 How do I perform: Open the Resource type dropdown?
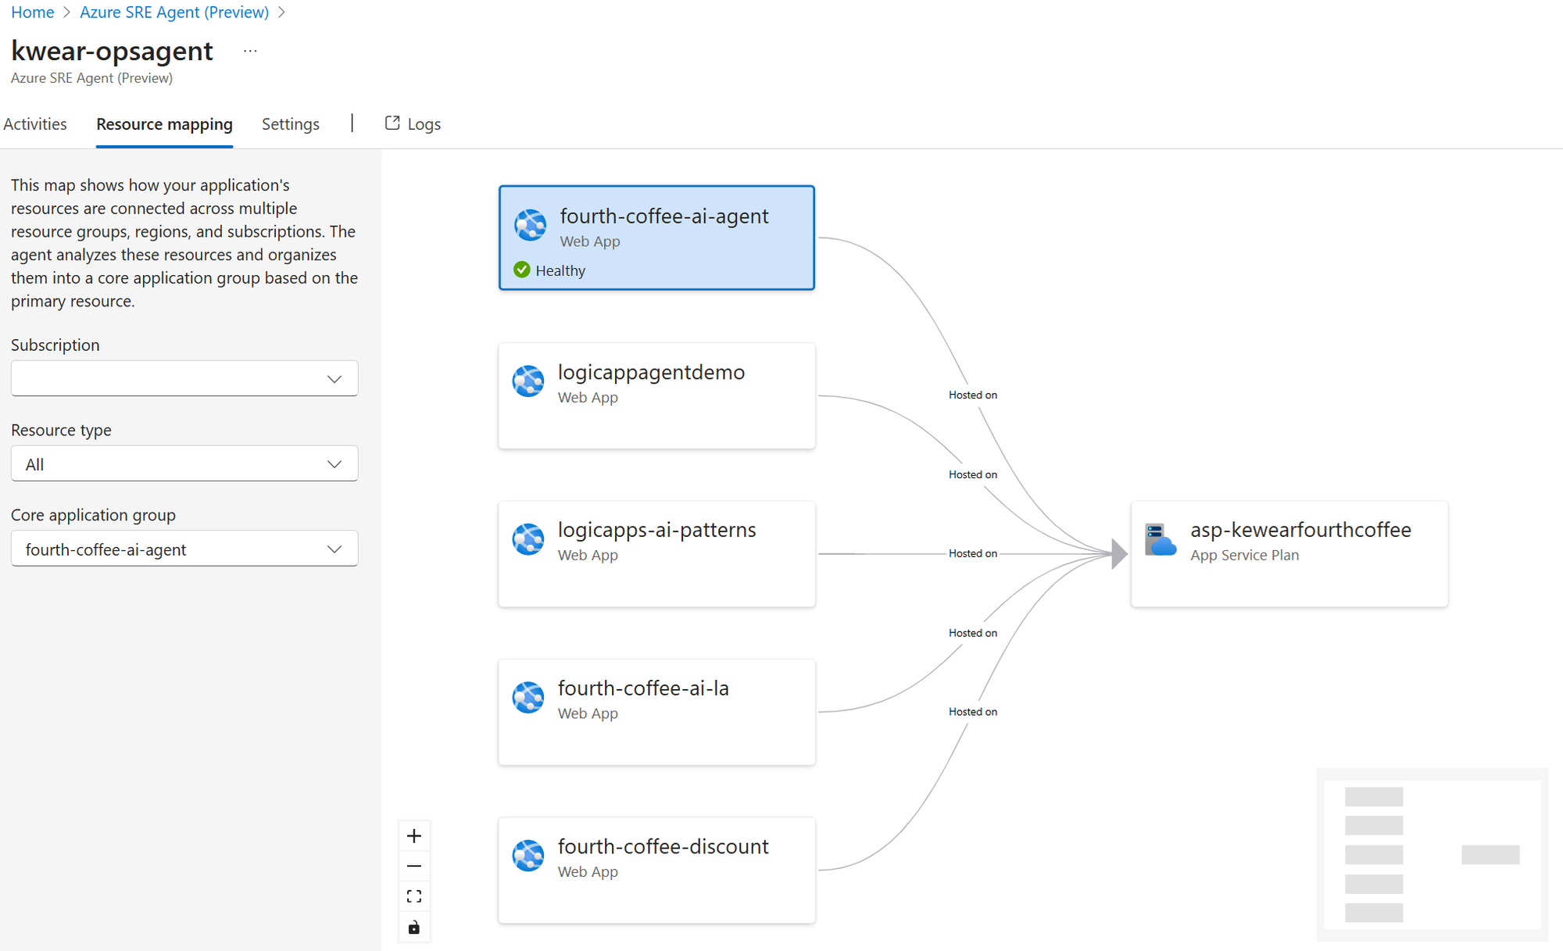click(x=184, y=463)
